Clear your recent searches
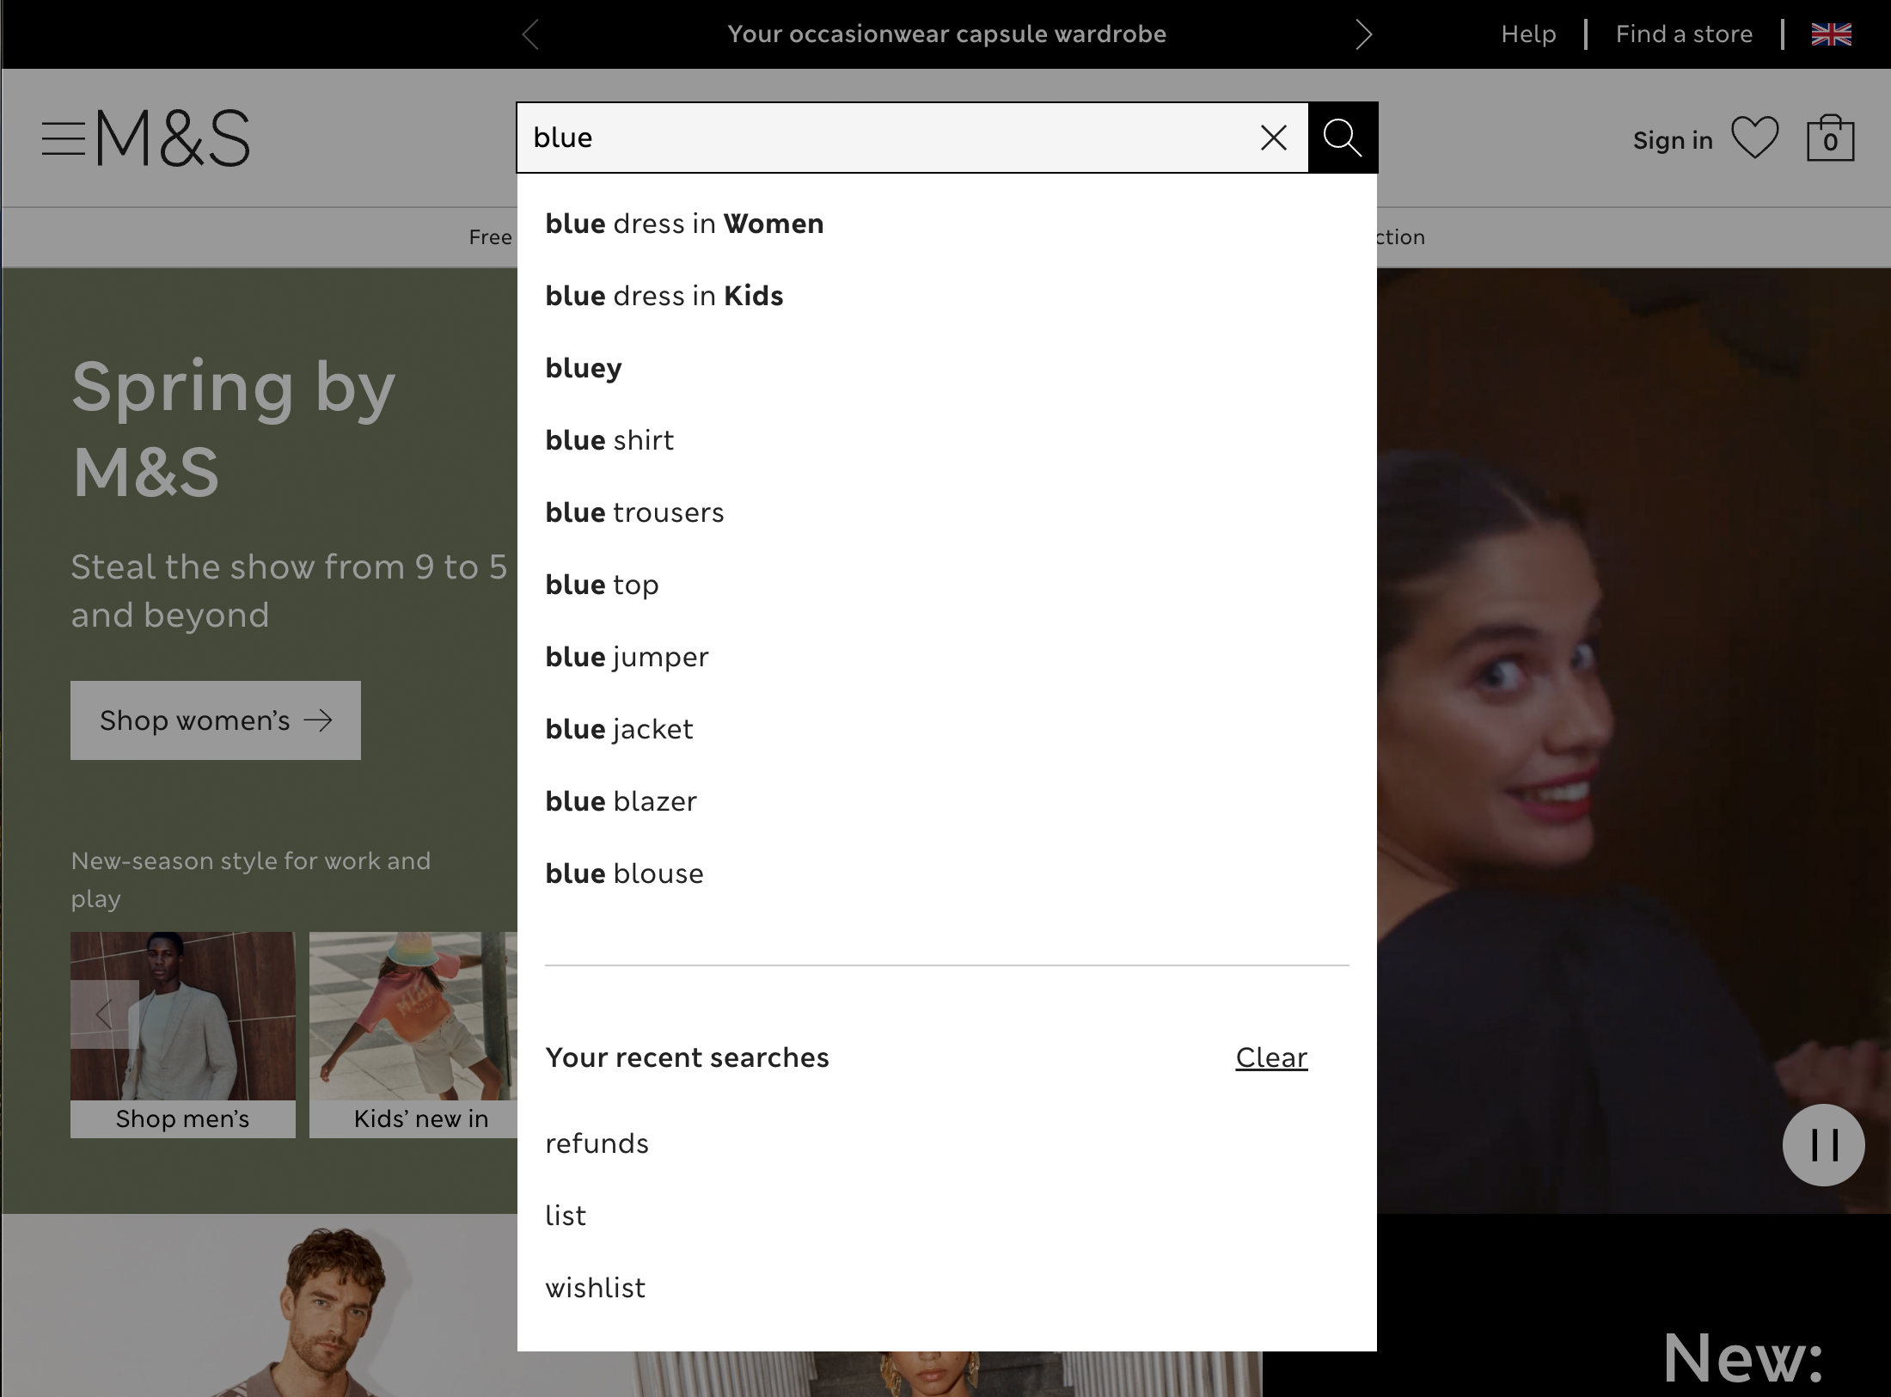Screen dimensions: 1891x1397 (x=1270, y=1057)
